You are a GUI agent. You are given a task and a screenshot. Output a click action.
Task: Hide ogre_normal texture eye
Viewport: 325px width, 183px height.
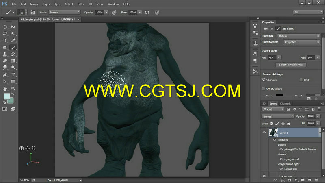[x=281, y=159]
